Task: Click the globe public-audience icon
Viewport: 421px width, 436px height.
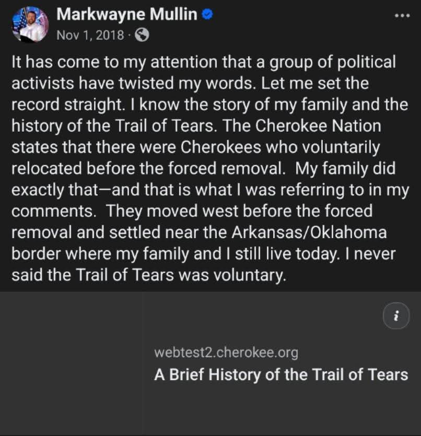Action: (142, 35)
